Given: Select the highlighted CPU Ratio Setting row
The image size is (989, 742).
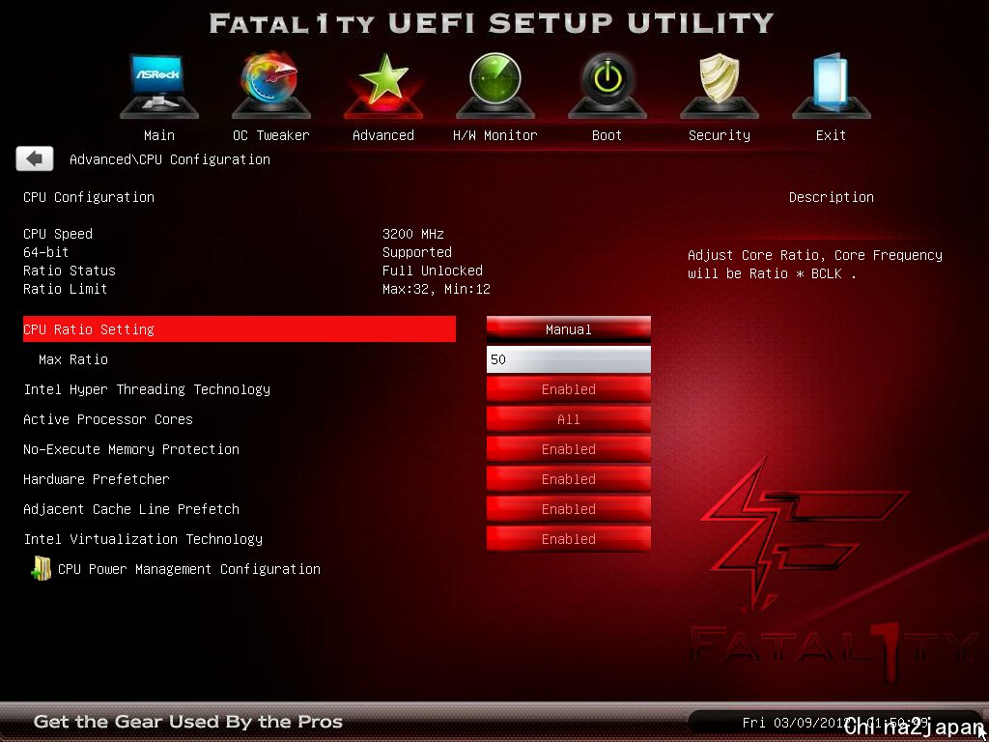Looking at the screenshot, I should [240, 329].
